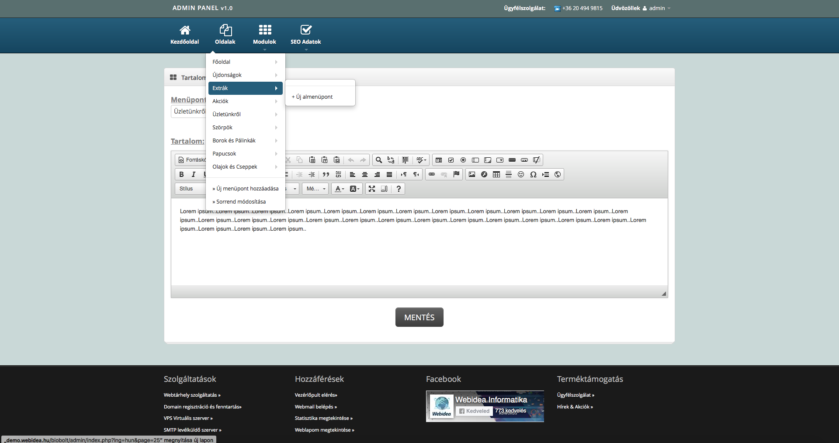Click the insert radio button form icon

[463, 160]
